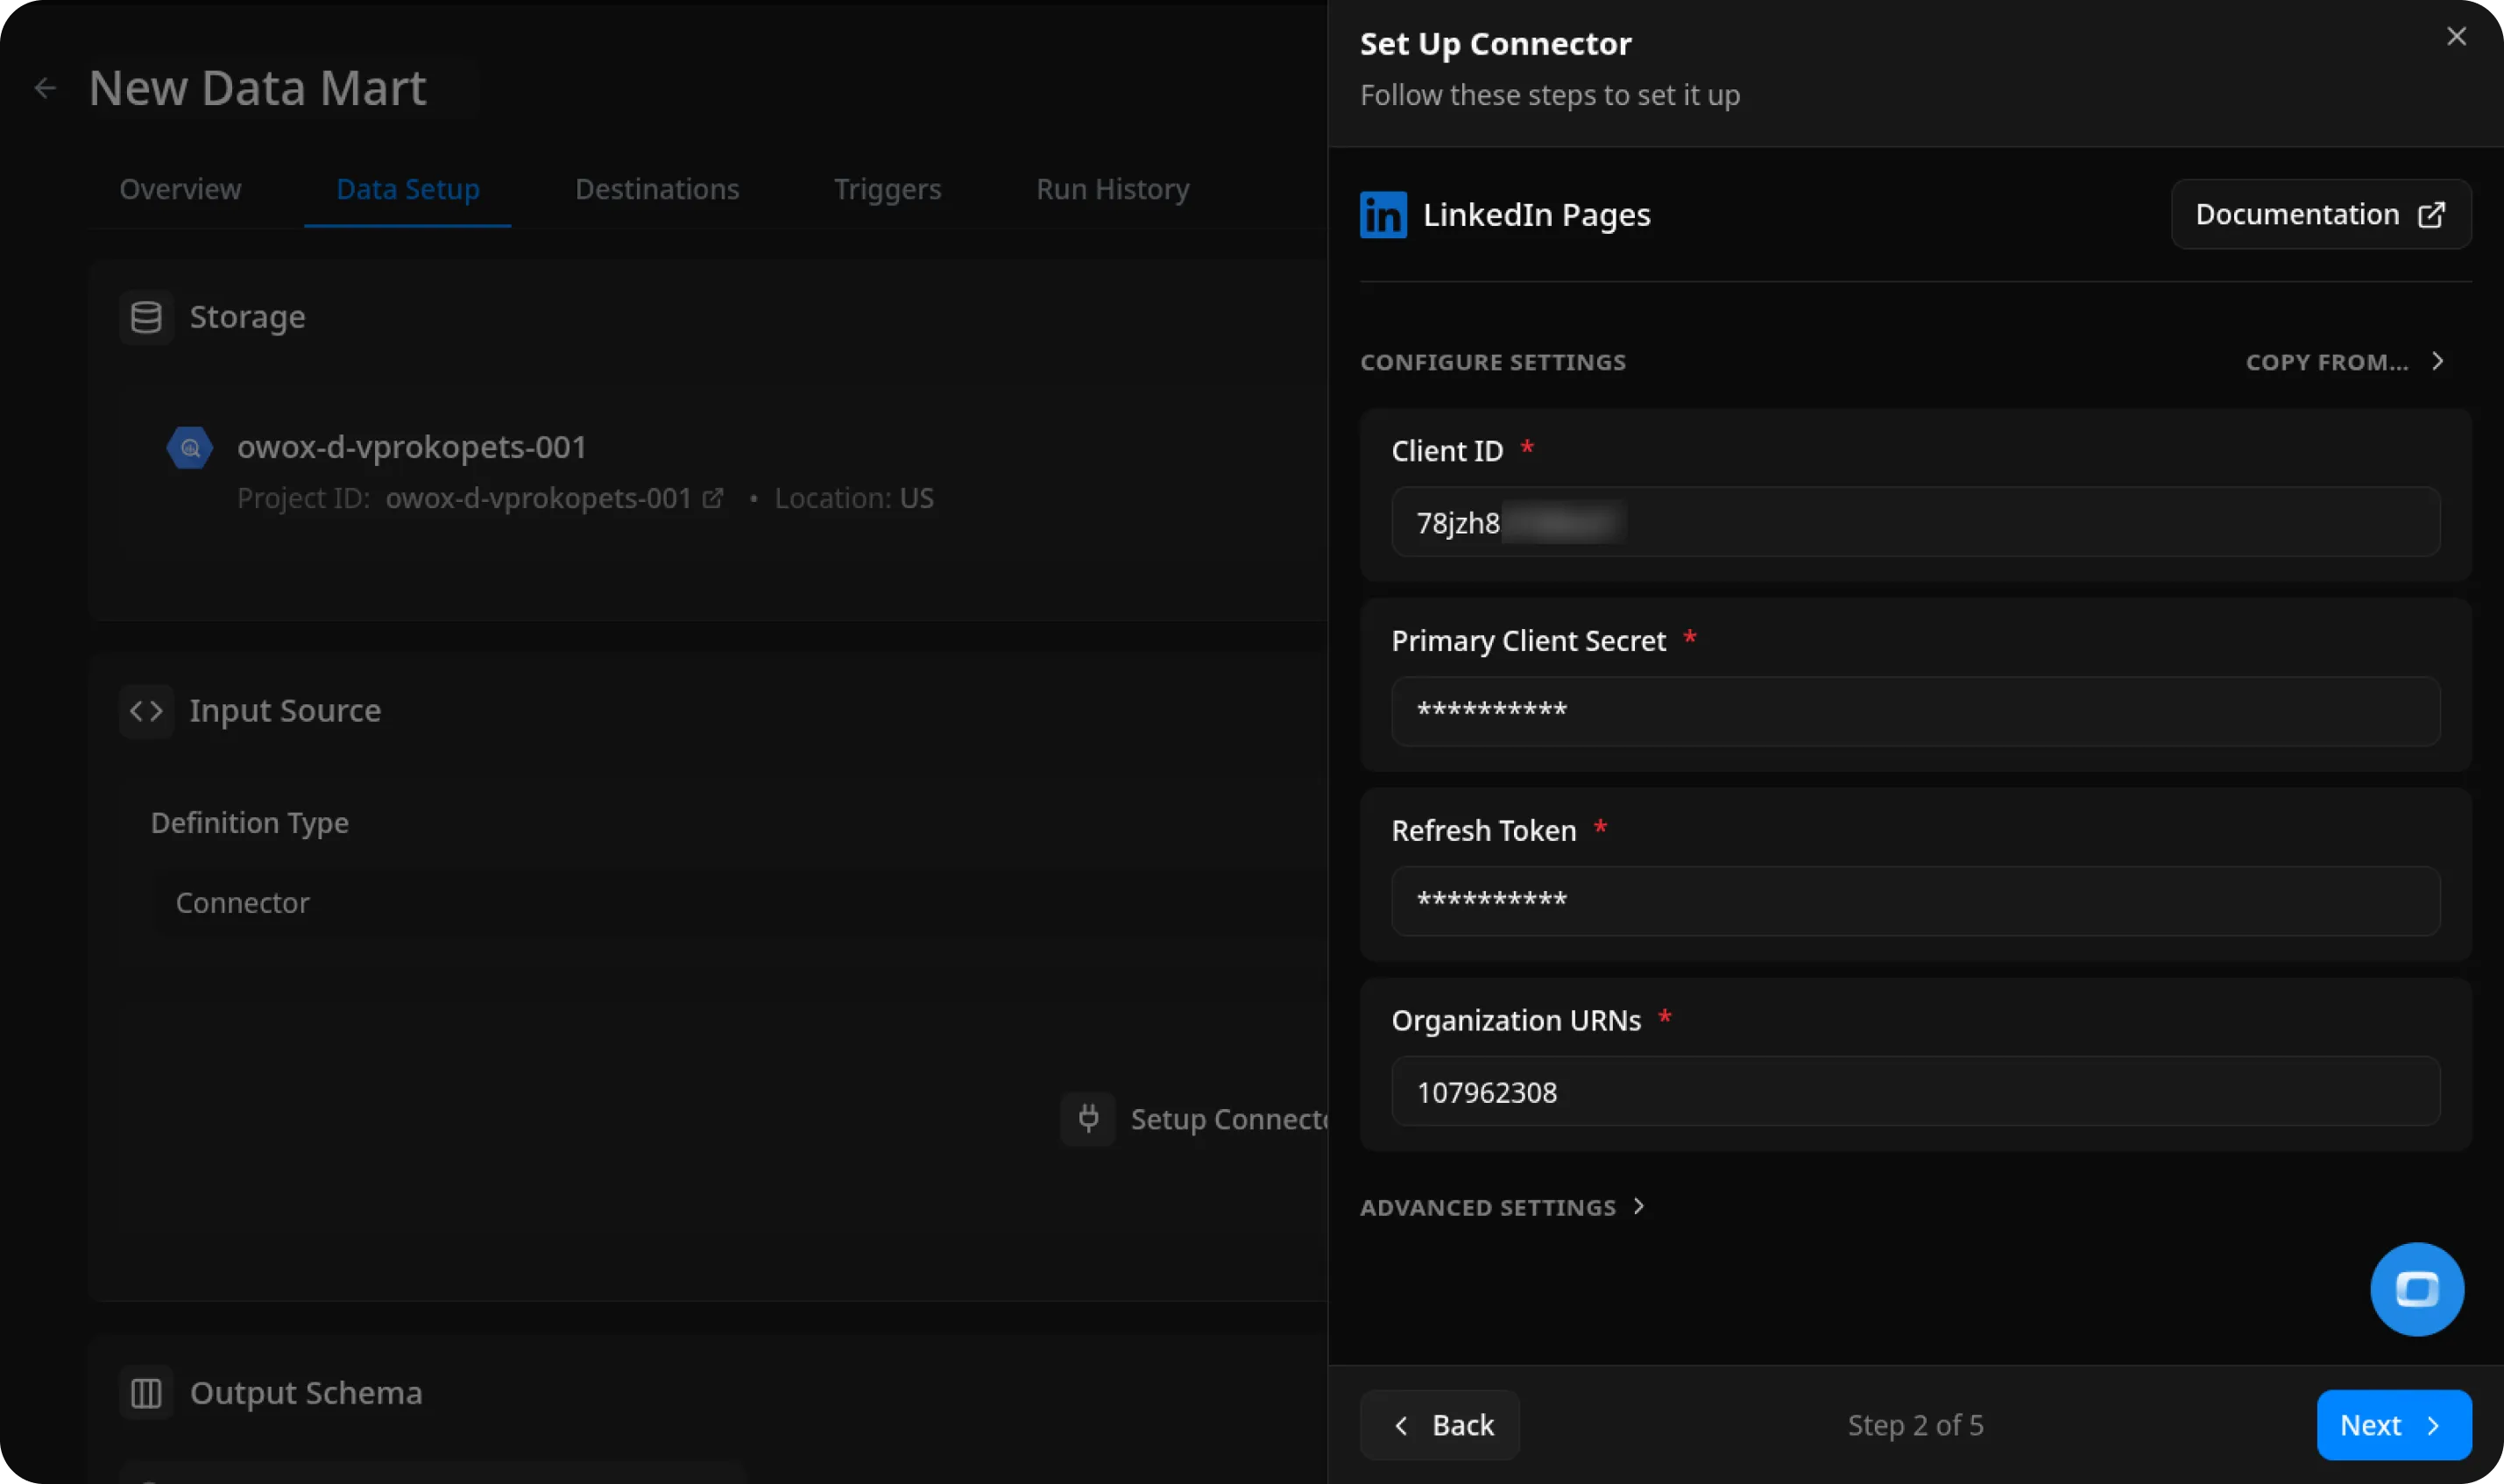This screenshot has width=2504, height=1484.
Task: Click the BigQuery hexagon storage icon
Action: point(190,448)
